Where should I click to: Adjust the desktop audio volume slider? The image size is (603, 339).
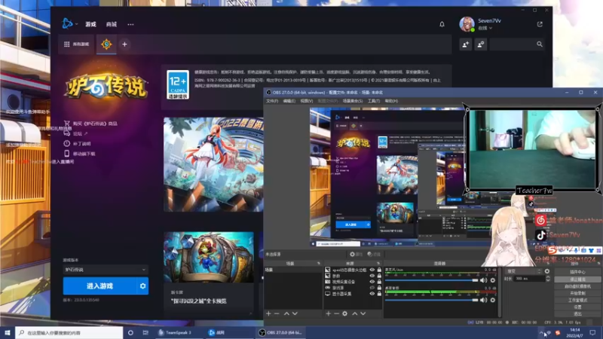coord(431,300)
